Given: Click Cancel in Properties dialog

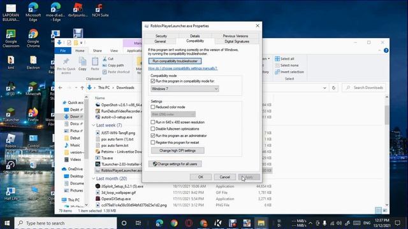Looking at the screenshot, I should pos(224,177).
